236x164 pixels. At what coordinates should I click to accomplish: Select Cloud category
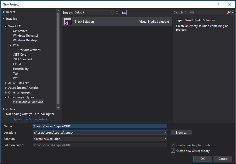pyautogui.click(x=17, y=64)
